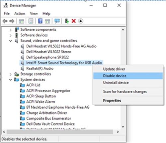166x143 pixels.
Task: Choose Disable device in context menu
Action: (x=128, y=76)
